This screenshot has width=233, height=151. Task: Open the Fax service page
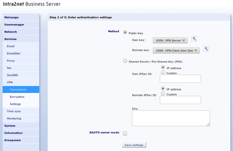[21, 68]
